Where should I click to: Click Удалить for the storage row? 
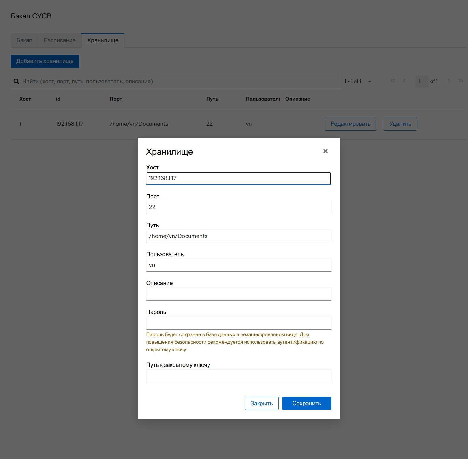click(x=400, y=124)
